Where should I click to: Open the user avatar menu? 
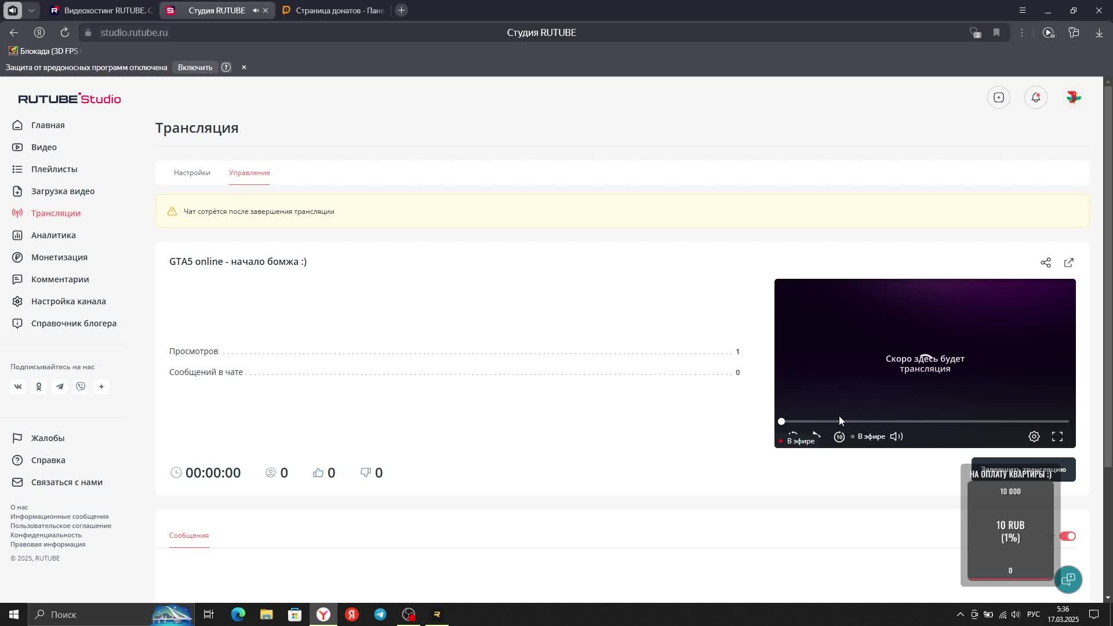(x=1073, y=97)
